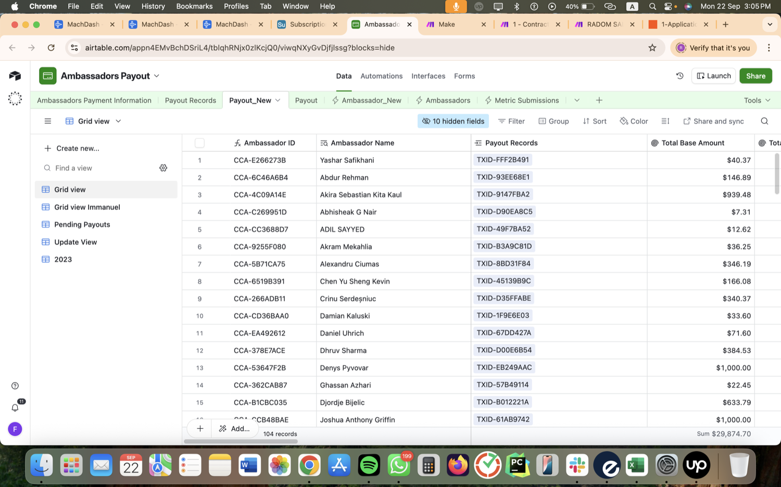
Task: Add a record with plus button
Action: 200,428
